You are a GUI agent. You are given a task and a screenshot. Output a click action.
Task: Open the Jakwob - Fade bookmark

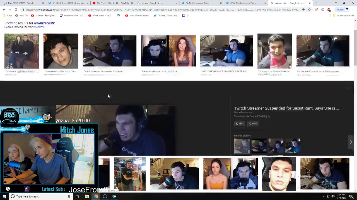[x=44, y=16]
